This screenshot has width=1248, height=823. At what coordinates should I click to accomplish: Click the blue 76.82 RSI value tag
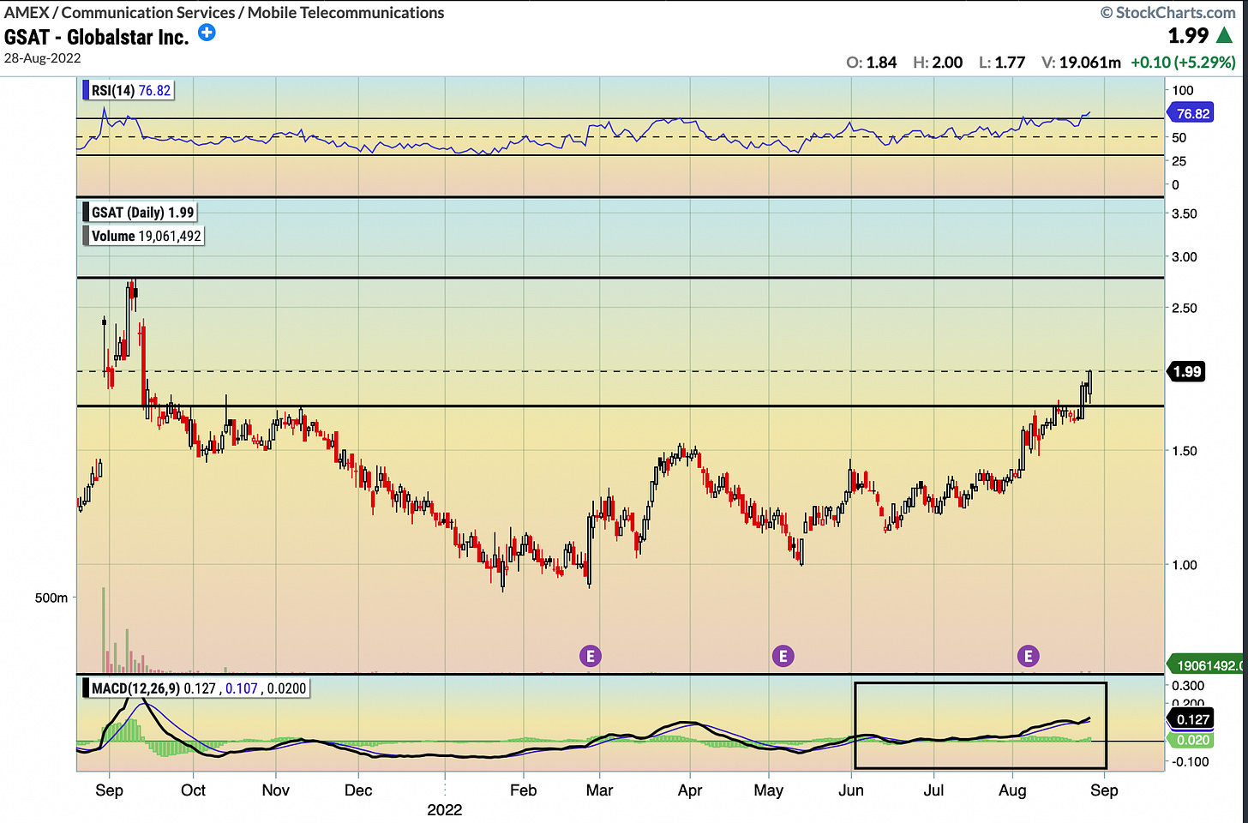[1191, 113]
